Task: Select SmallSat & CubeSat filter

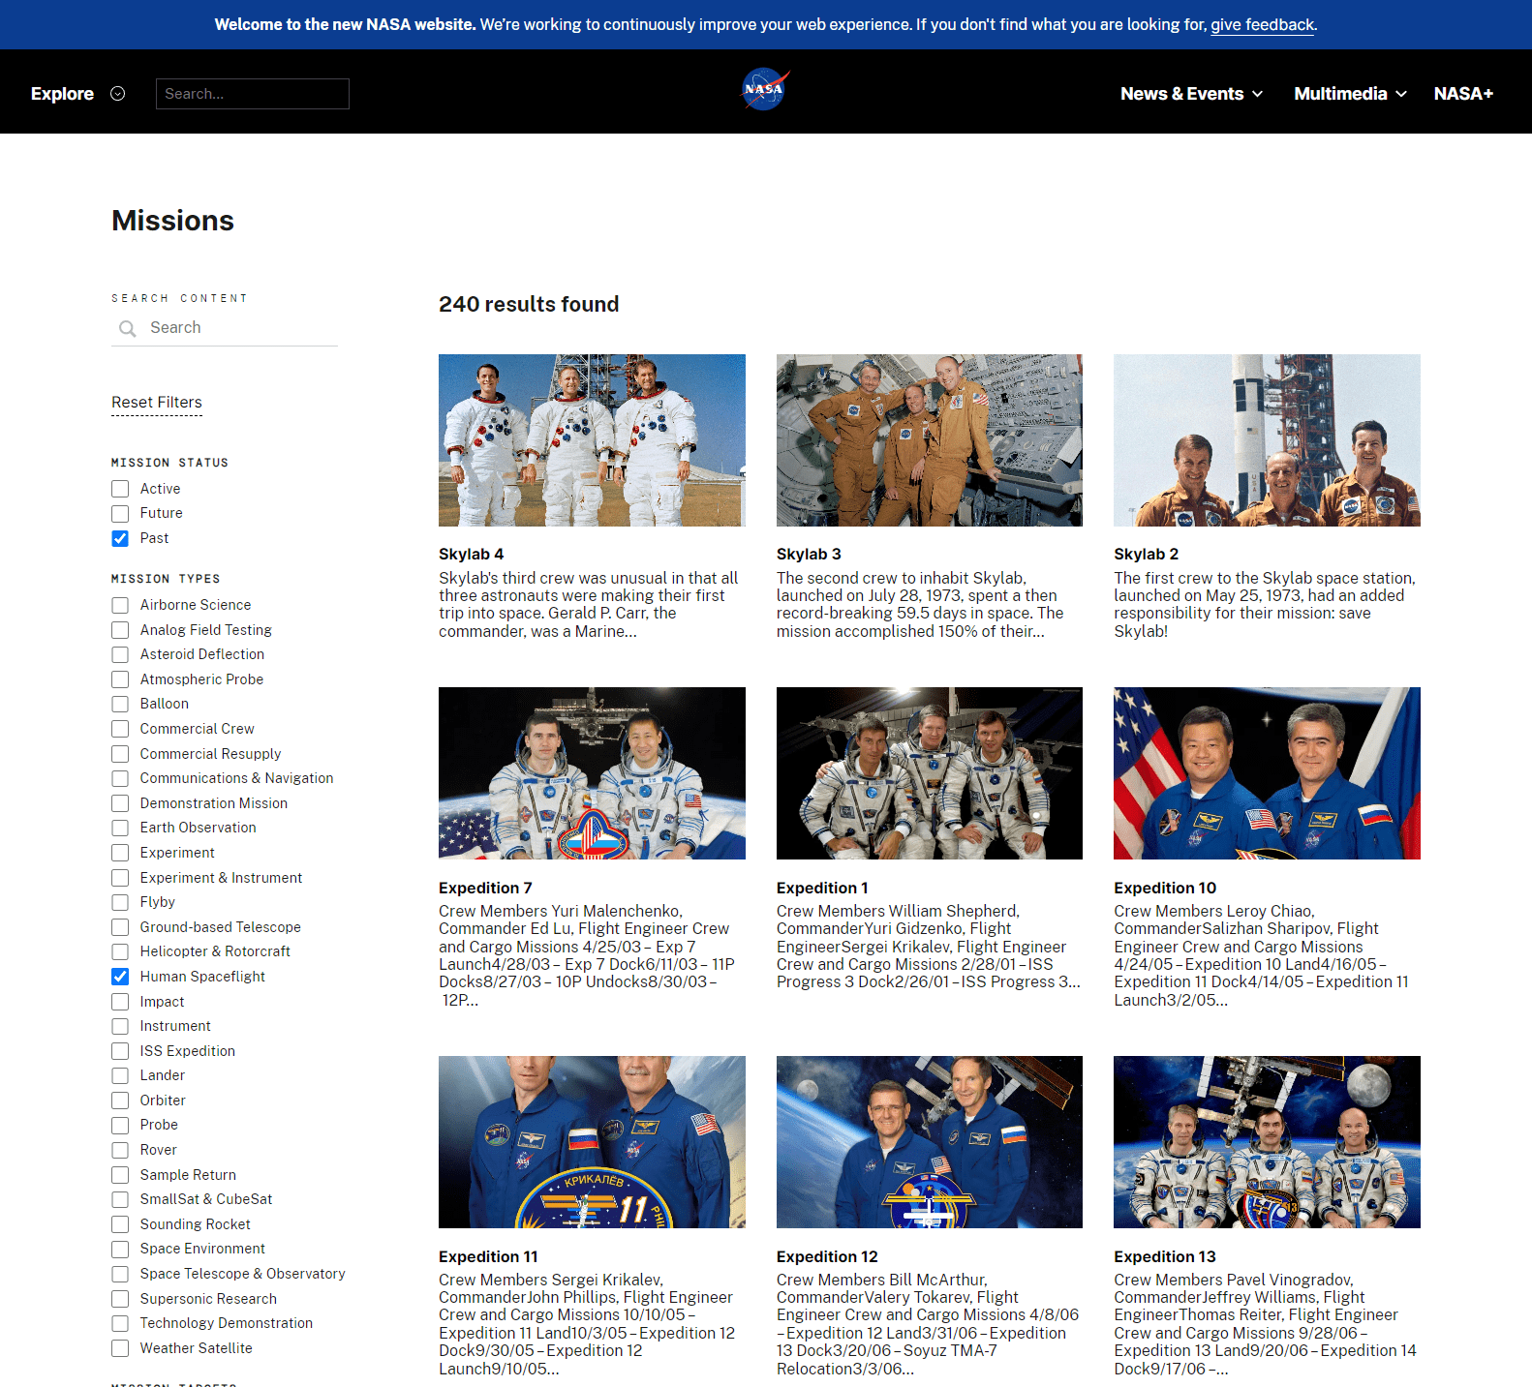Action: [120, 1199]
